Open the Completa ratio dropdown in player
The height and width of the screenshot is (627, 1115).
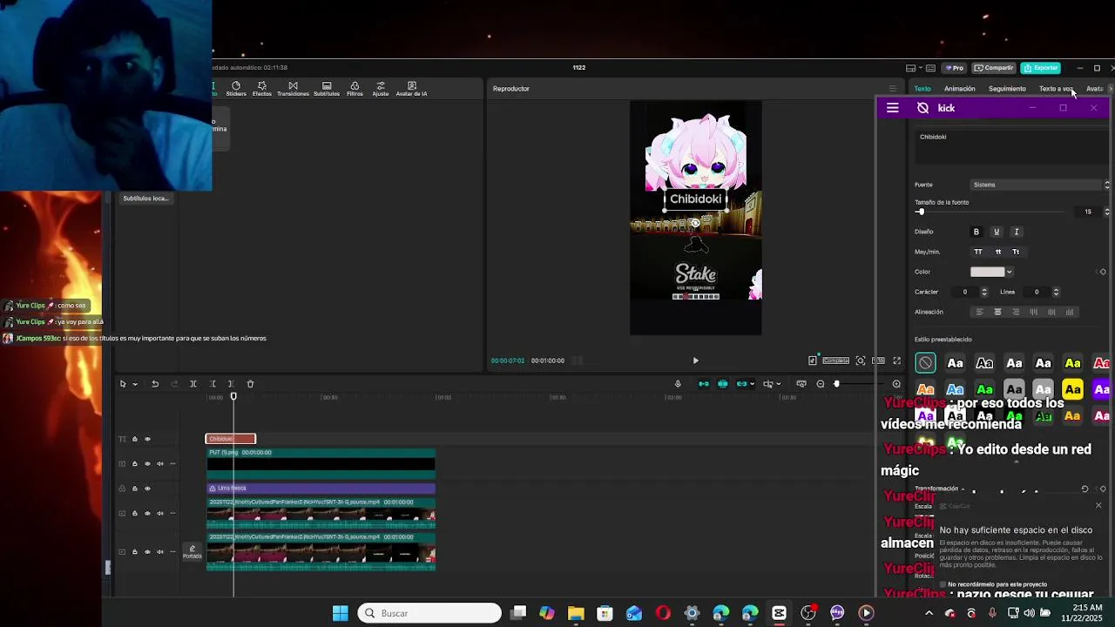click(835, 361)
